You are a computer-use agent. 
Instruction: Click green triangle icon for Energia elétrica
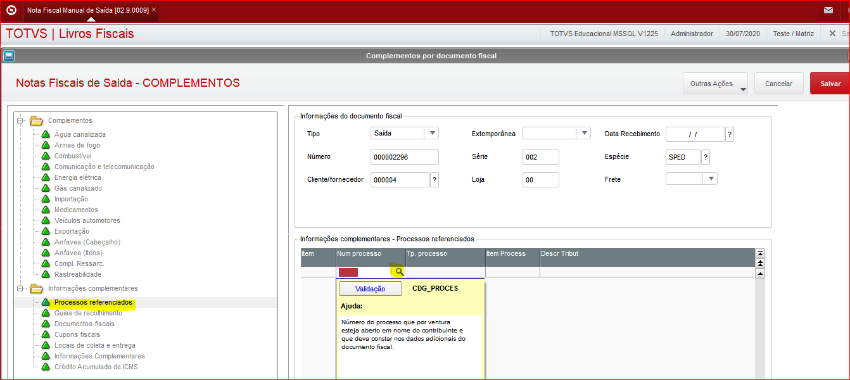coord(46,177)
